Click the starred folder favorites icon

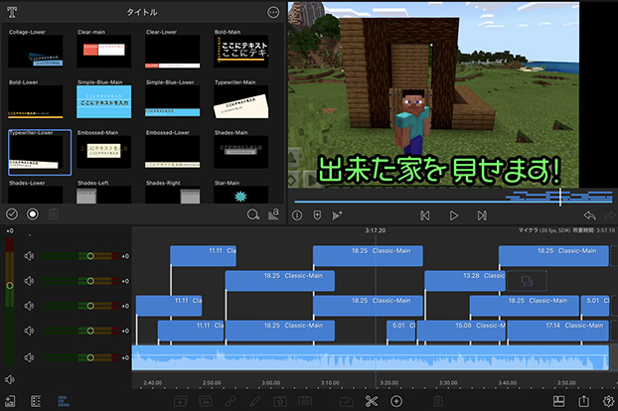pyautogui.click(x=280, y=401)
